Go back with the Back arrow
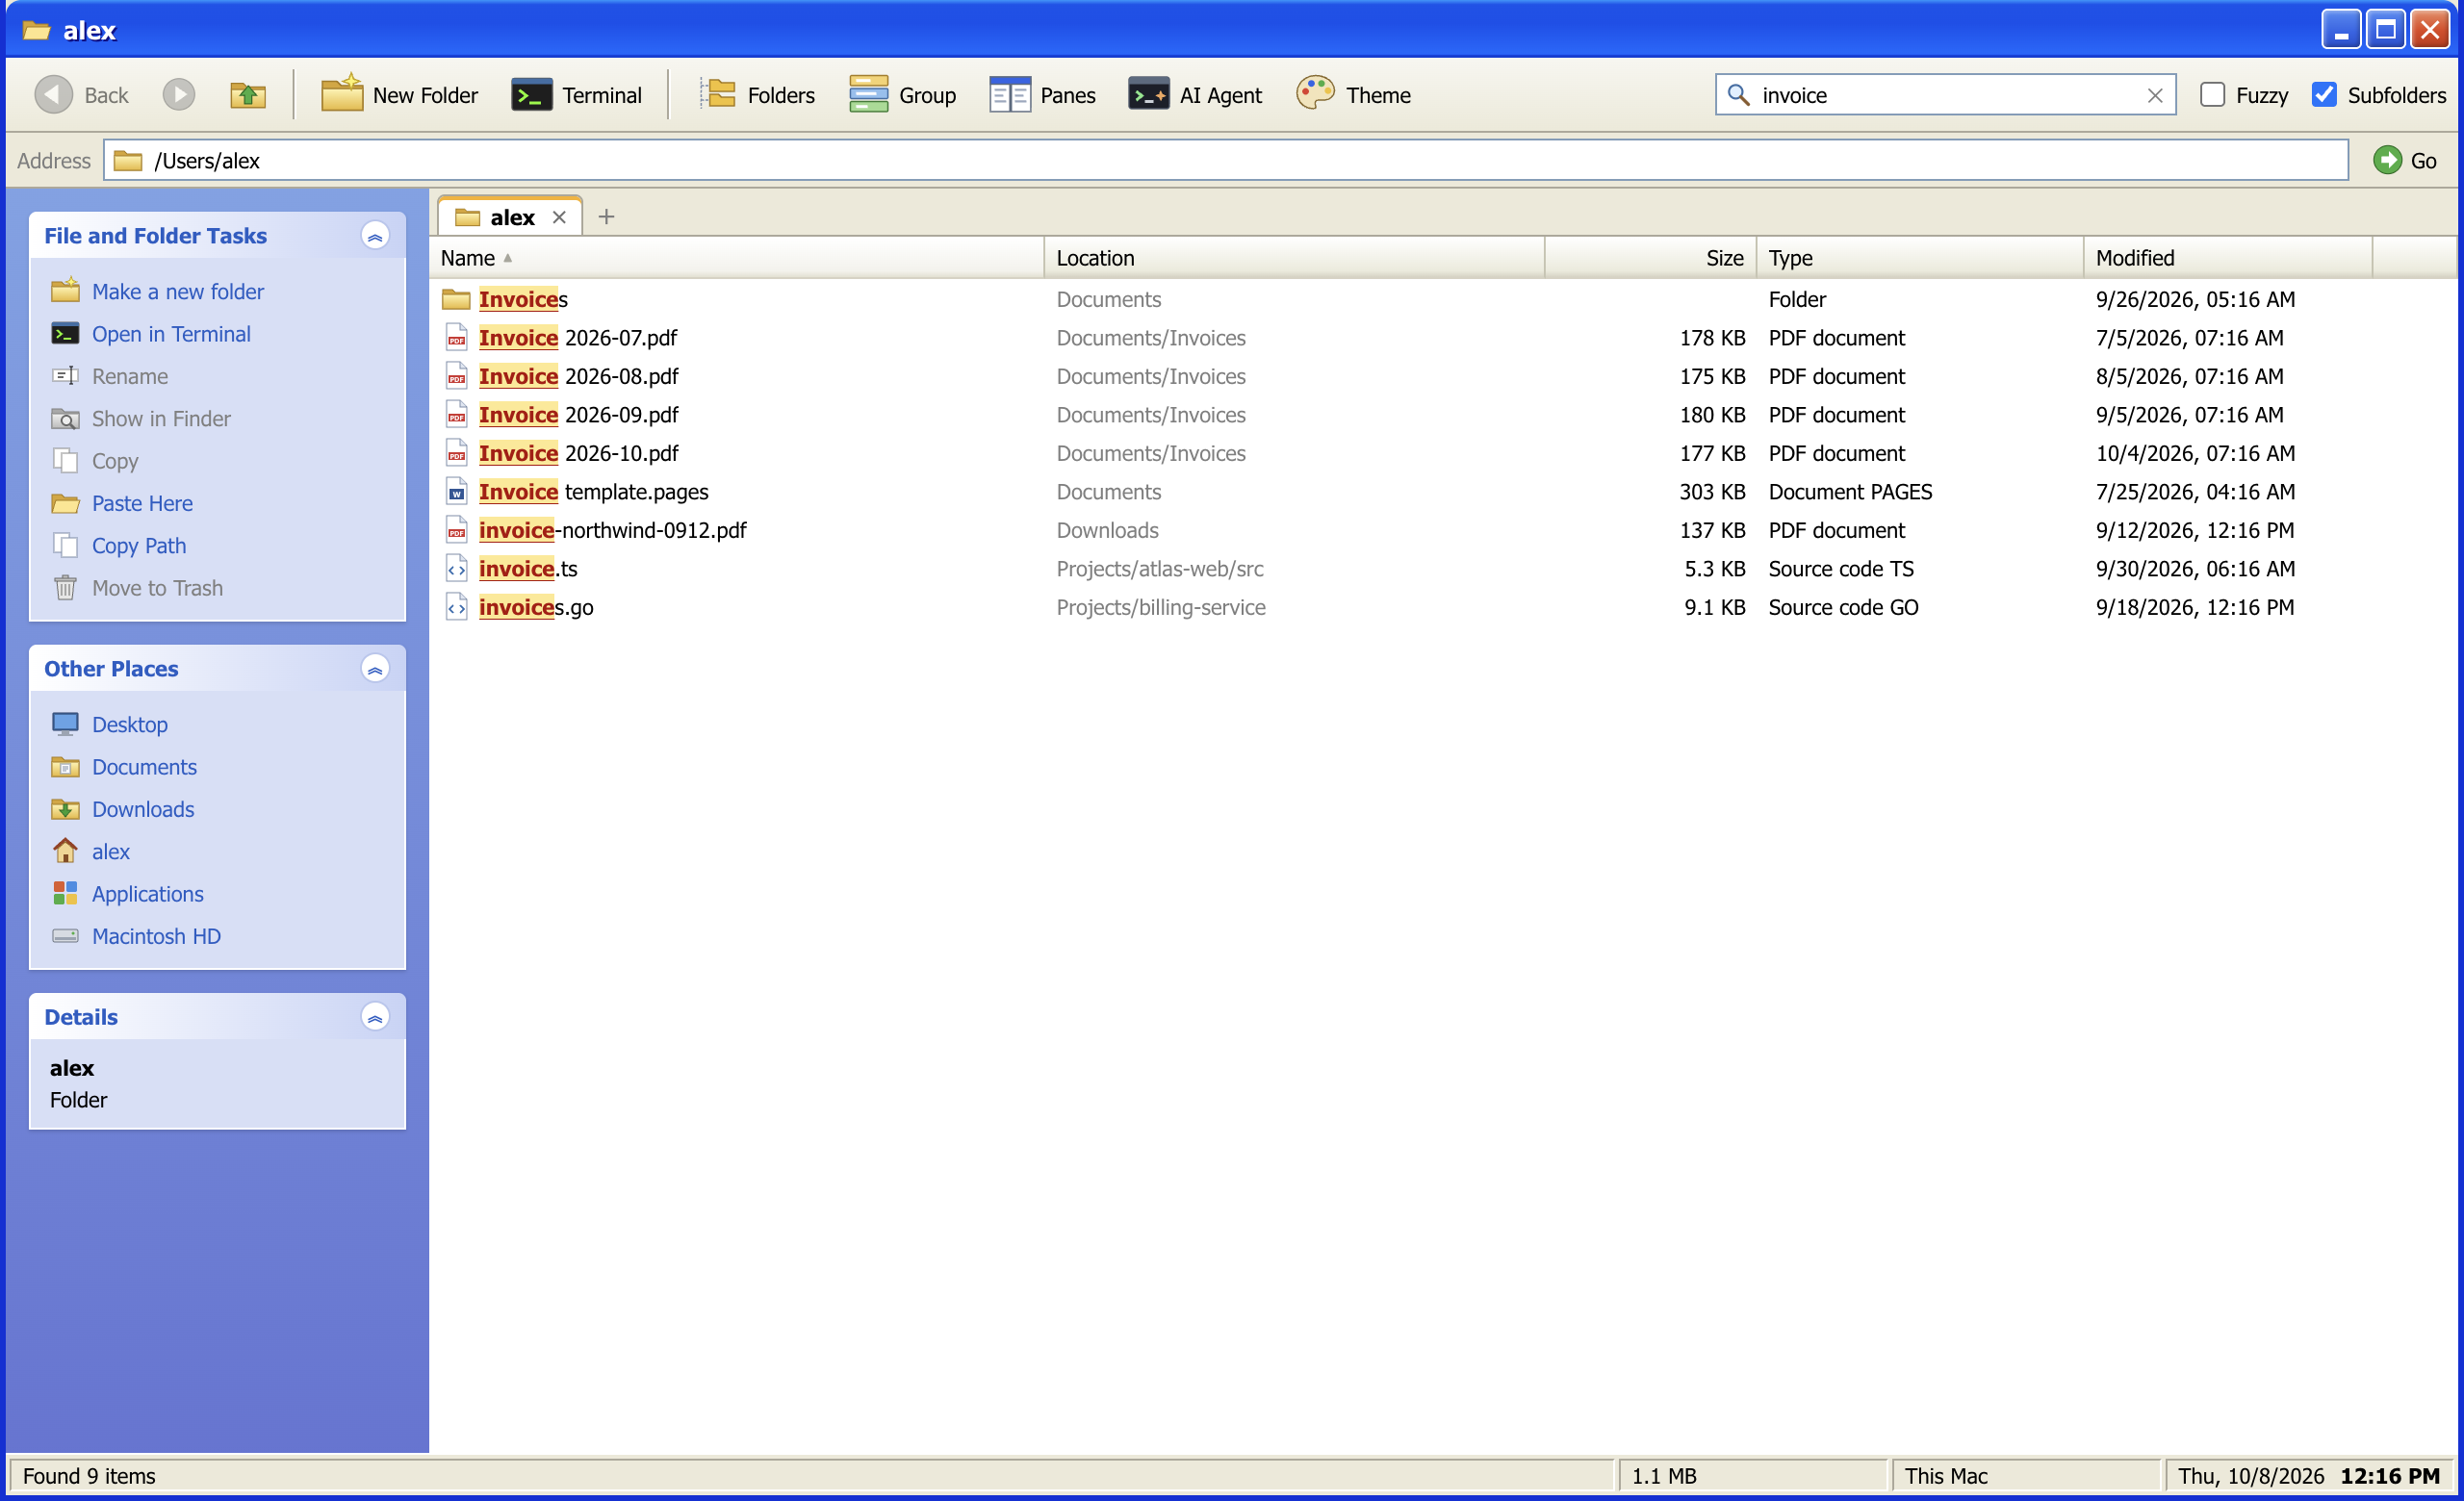2464x1501 pixels. point(82,95)
